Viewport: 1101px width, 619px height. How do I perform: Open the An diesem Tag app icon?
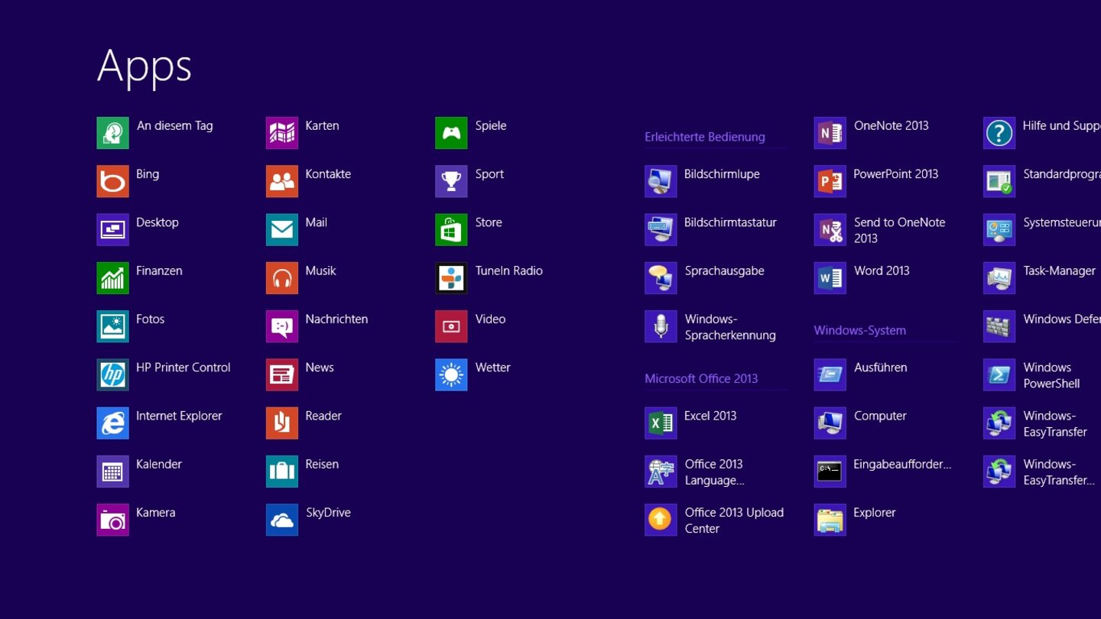point(112,133)
